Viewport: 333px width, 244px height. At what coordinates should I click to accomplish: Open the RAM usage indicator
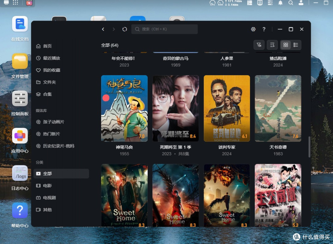click(x=220, y=3)
